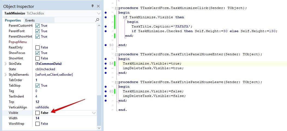This screenshot has width=287, height=131.
Task: Toggle breakpoint dot on line 60
Action: (x=105, y=91)
